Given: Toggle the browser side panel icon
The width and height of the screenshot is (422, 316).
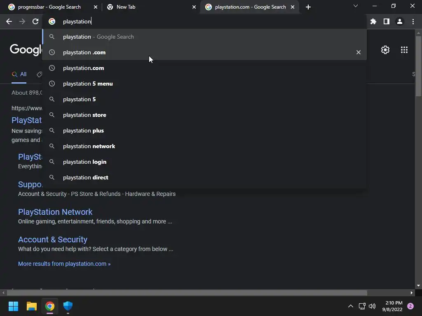Looking at the screenshot, I should (387, 21).
